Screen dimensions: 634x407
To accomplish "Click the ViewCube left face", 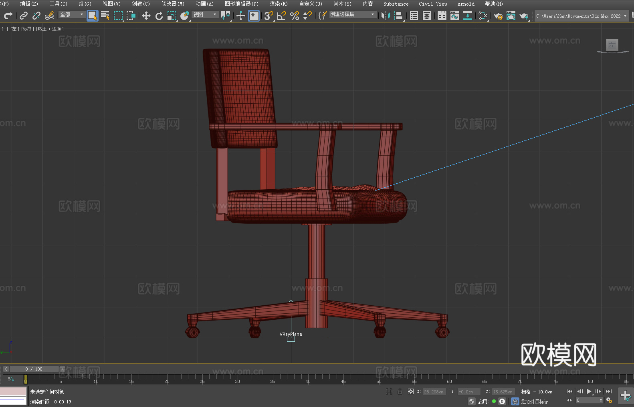I will (x=612, y=45).
